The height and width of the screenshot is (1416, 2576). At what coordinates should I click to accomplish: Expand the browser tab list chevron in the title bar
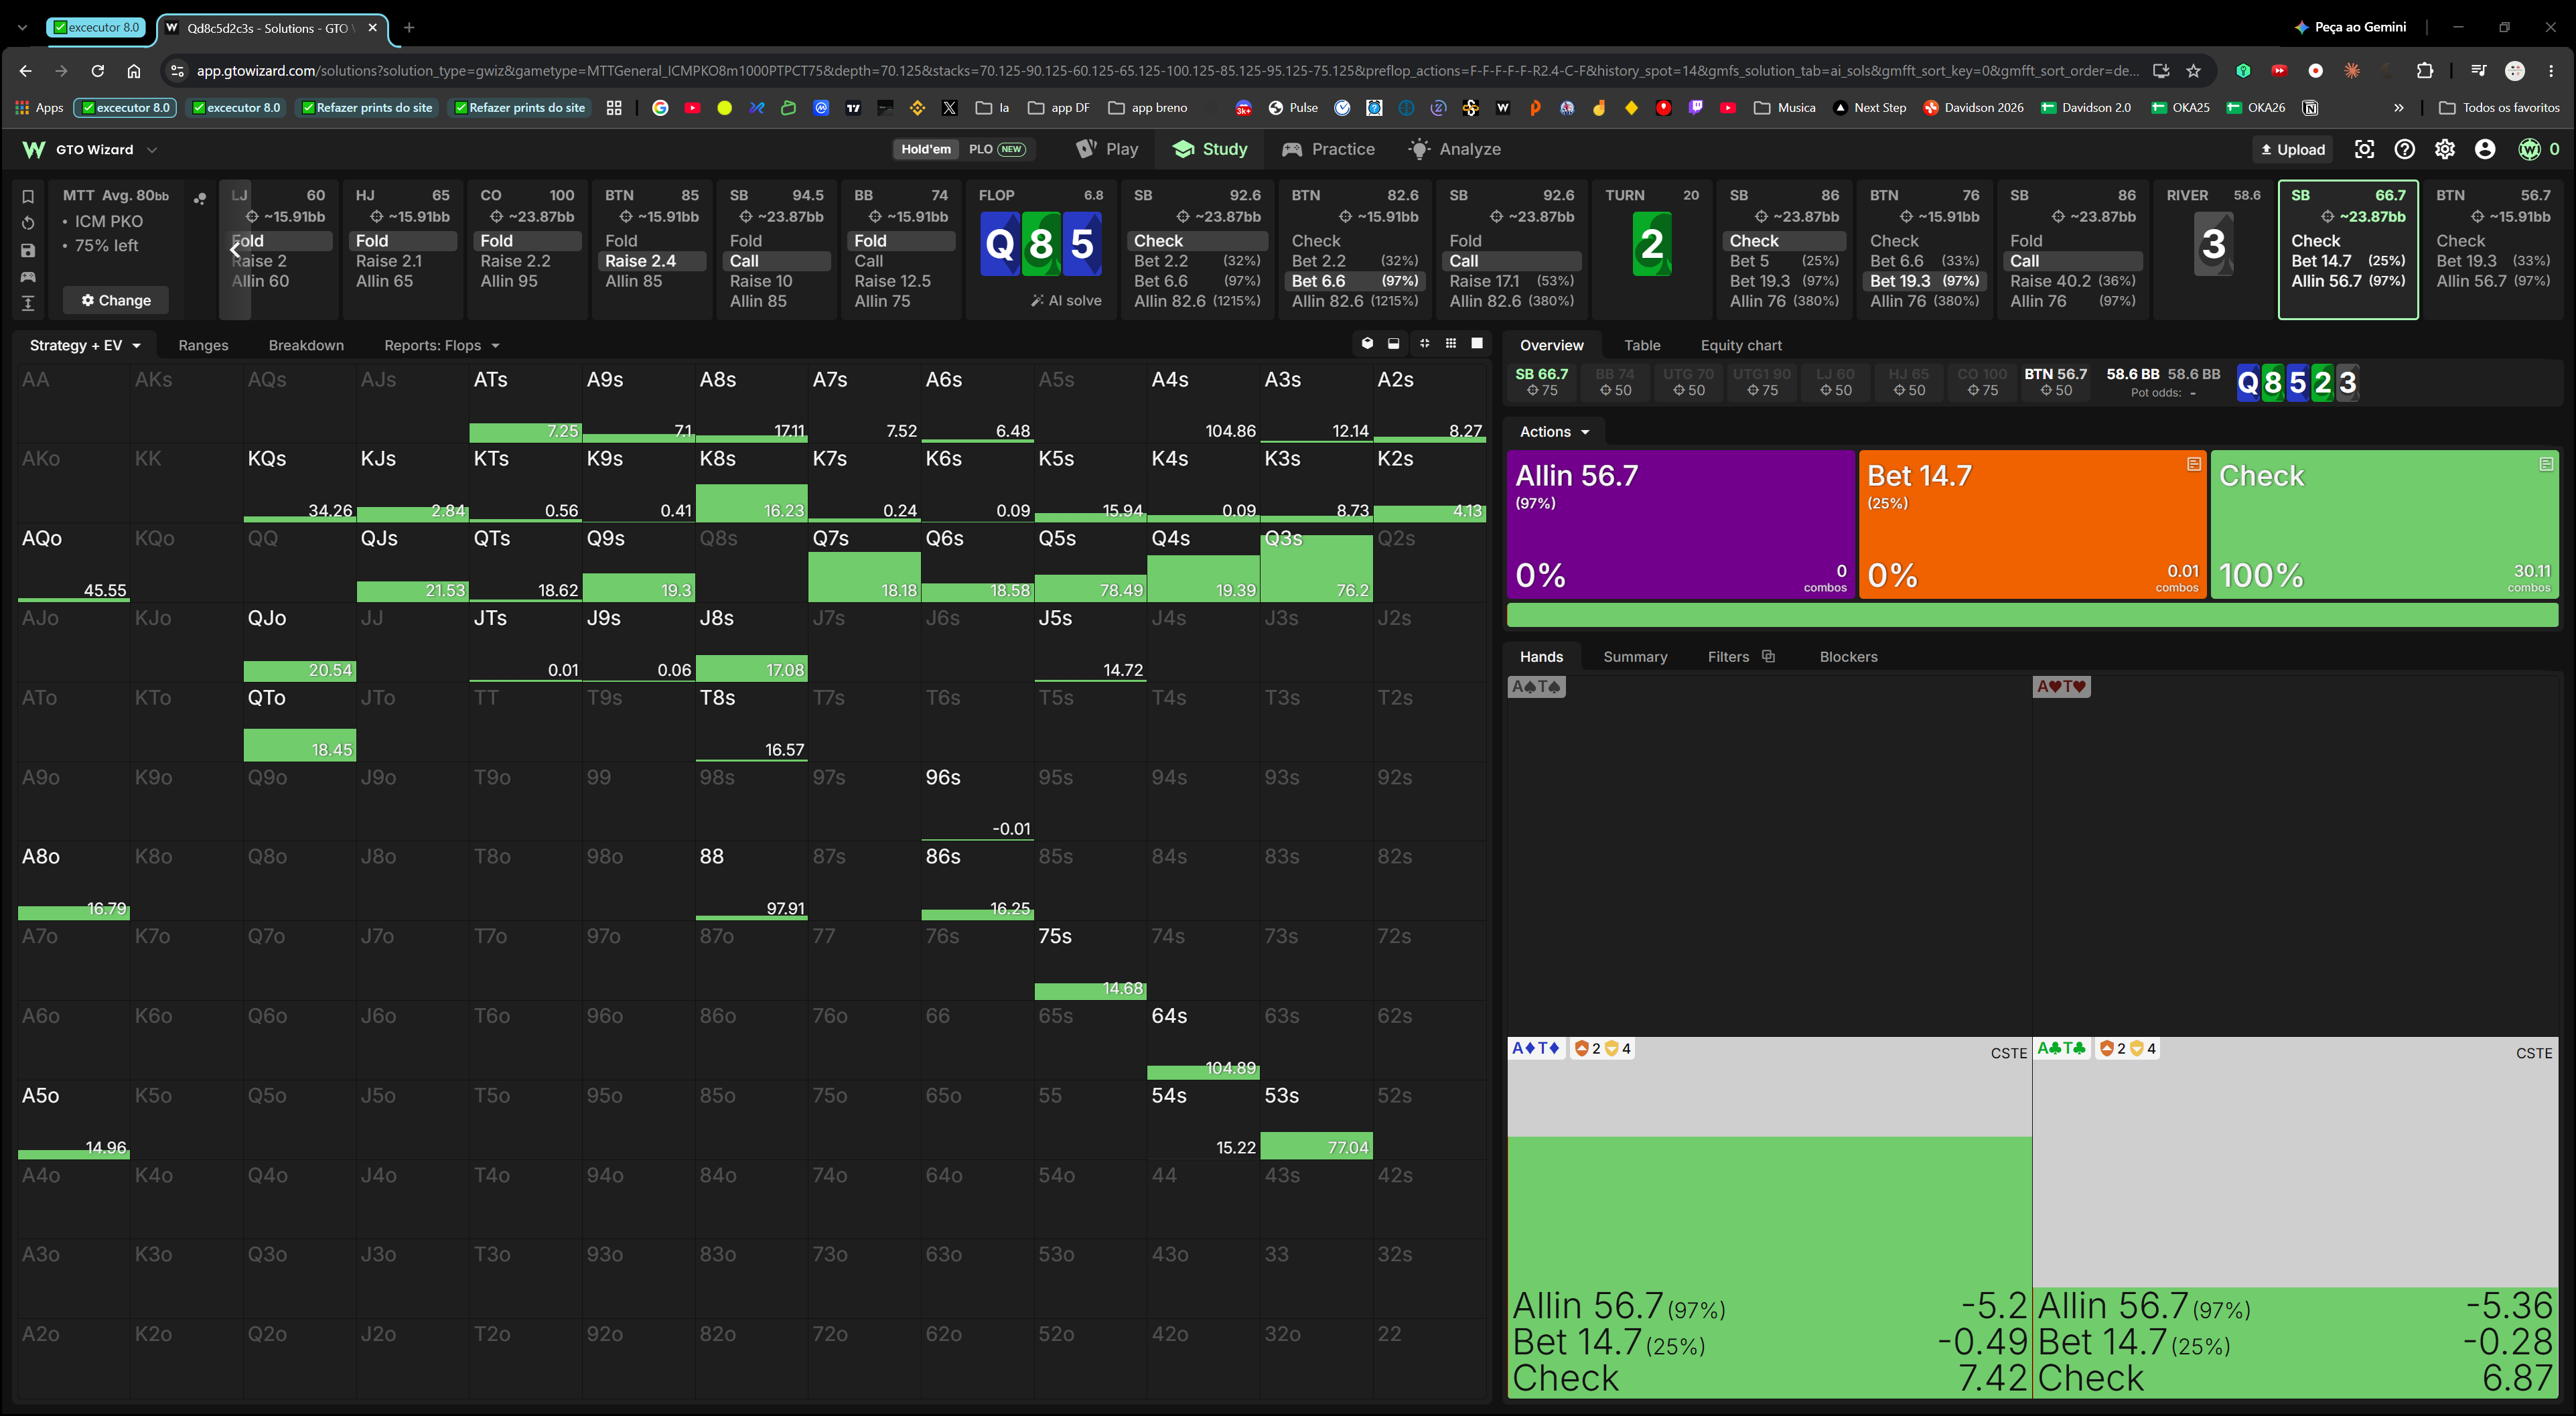(x=22, y=27)
